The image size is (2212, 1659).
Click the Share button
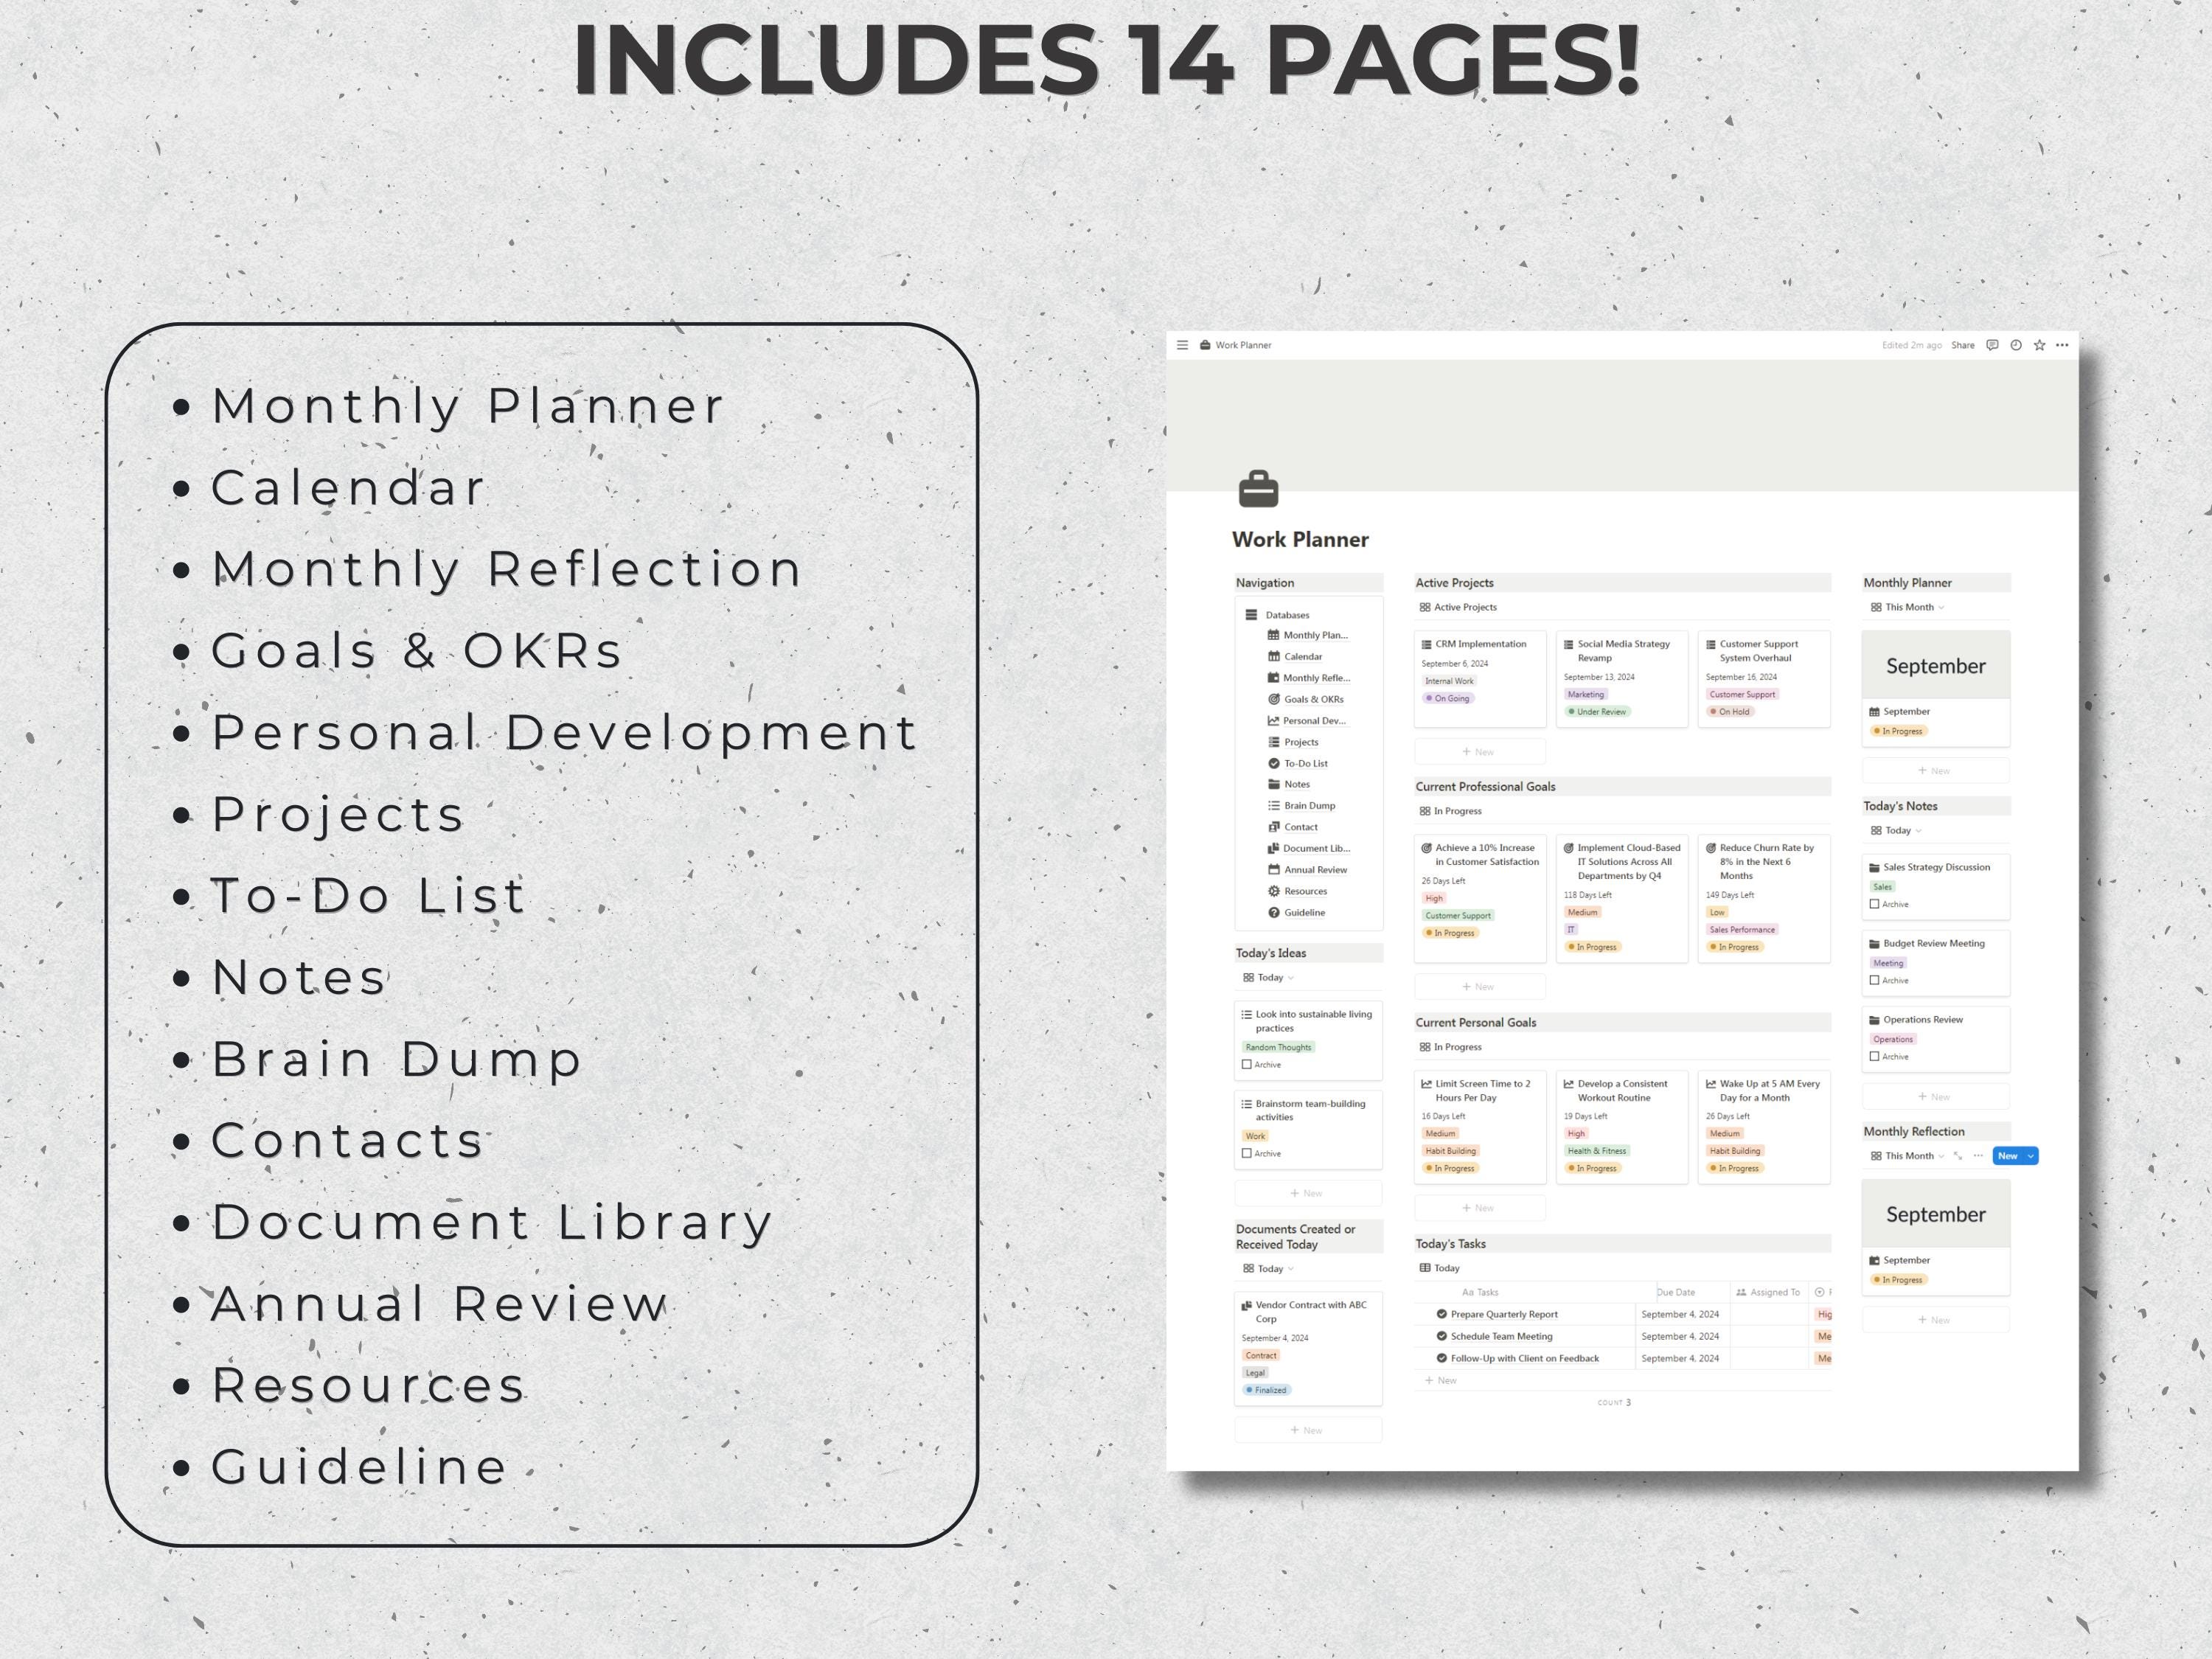click(1963, 345)
